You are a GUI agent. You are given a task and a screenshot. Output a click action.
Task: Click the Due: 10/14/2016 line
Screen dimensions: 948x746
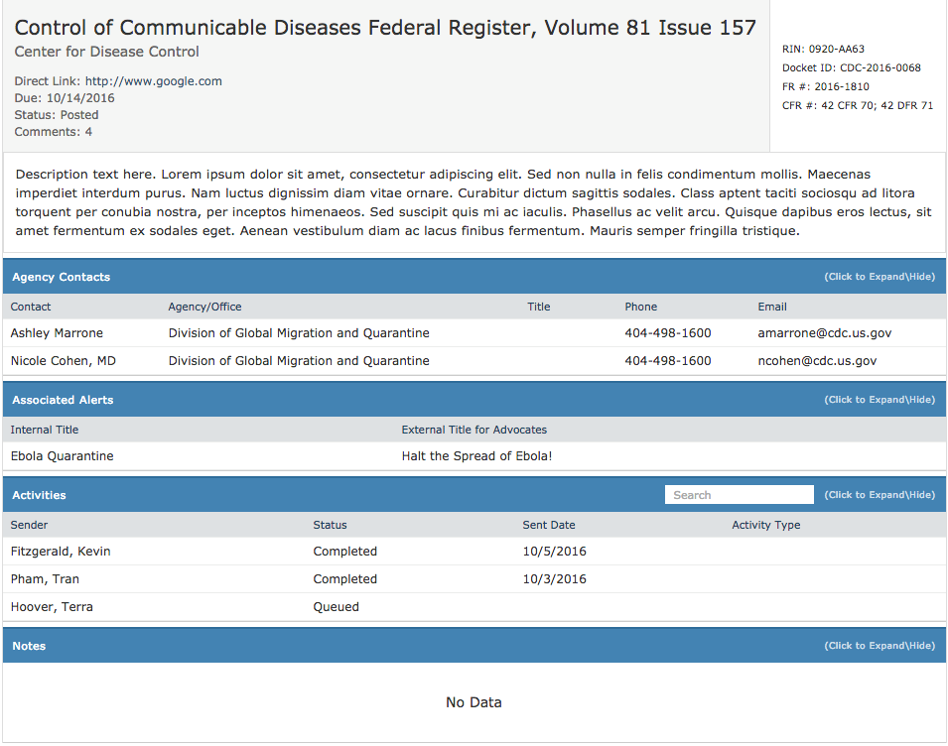tap(65, 98)
